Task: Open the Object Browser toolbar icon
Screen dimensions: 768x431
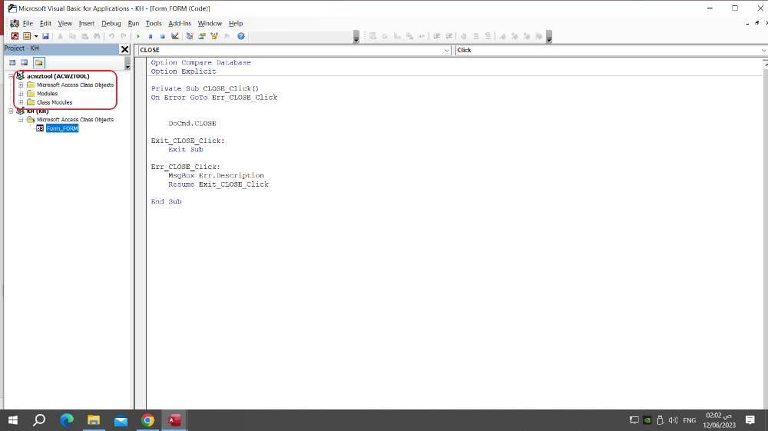Action: point(214,36)
